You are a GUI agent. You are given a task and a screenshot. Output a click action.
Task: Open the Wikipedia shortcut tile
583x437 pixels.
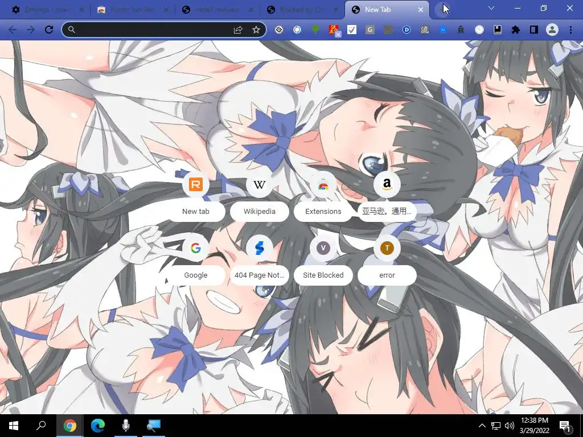[x=260, y=197]
